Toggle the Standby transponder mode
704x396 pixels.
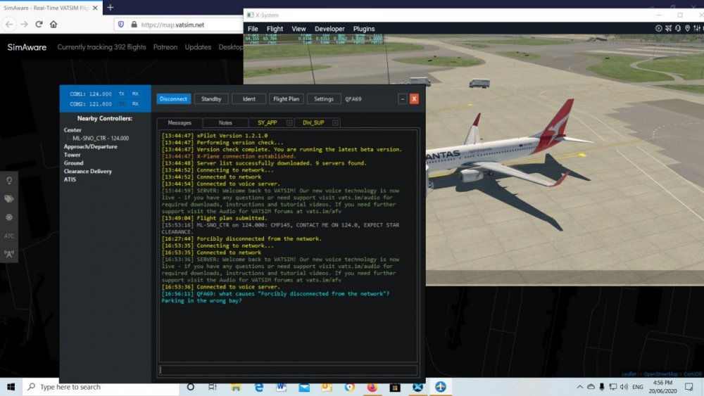211,98
